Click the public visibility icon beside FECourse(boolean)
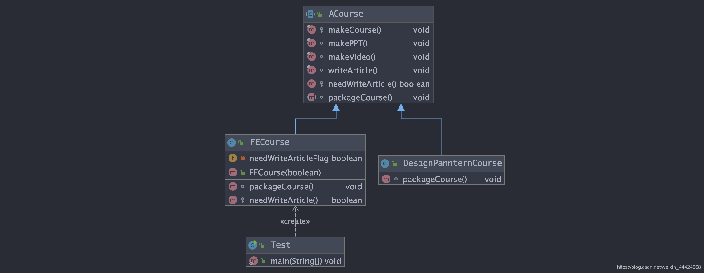Screen dimensions: 704x273 [242, 172]
